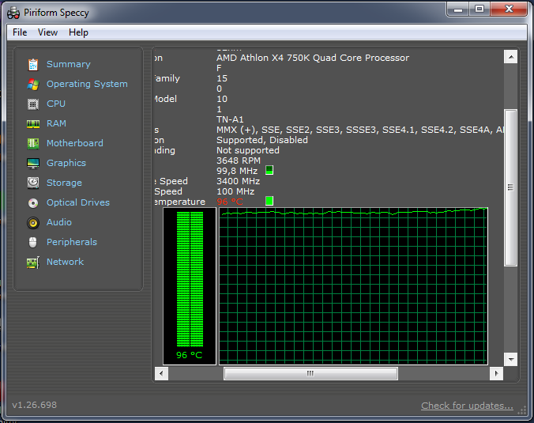Viewport: 534px width, 423px height.
Task: Click the Audio speaker icon
Action: (x=32, y=222)
